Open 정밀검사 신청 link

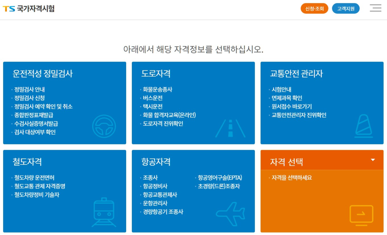pos(29,98)
